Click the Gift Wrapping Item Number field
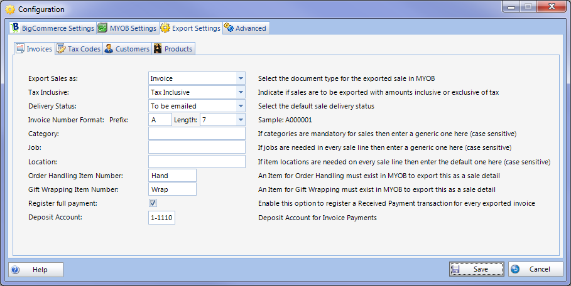This screenshot has height=286, width=571. coord(172,189)
